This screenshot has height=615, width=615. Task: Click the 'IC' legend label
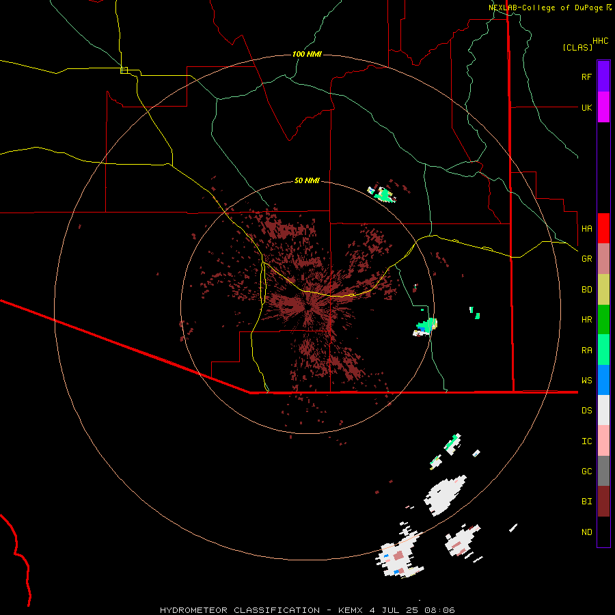pyautogui.click(x=586, y=441)
